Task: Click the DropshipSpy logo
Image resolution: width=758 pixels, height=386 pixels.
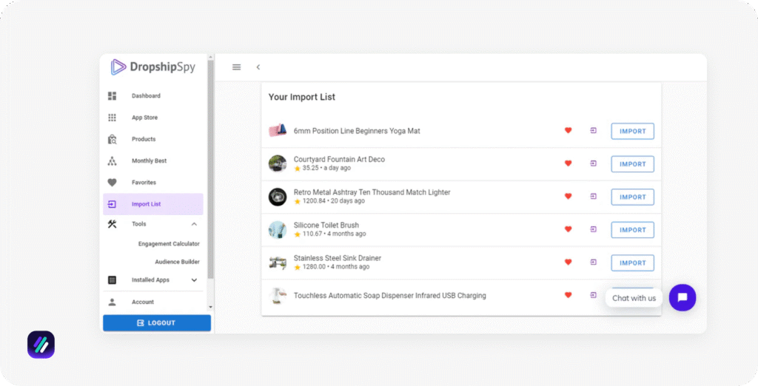Action: point(153,67)
